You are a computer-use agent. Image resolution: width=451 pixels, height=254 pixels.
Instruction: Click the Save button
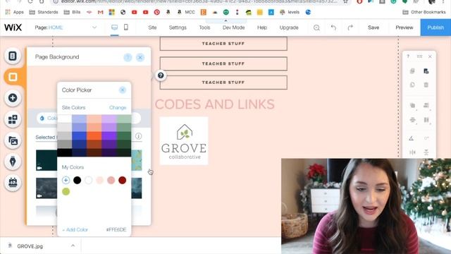coord(373,28)
